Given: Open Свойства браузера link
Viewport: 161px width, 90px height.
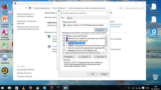Looking at the screenshot, I should coord(25,76).
